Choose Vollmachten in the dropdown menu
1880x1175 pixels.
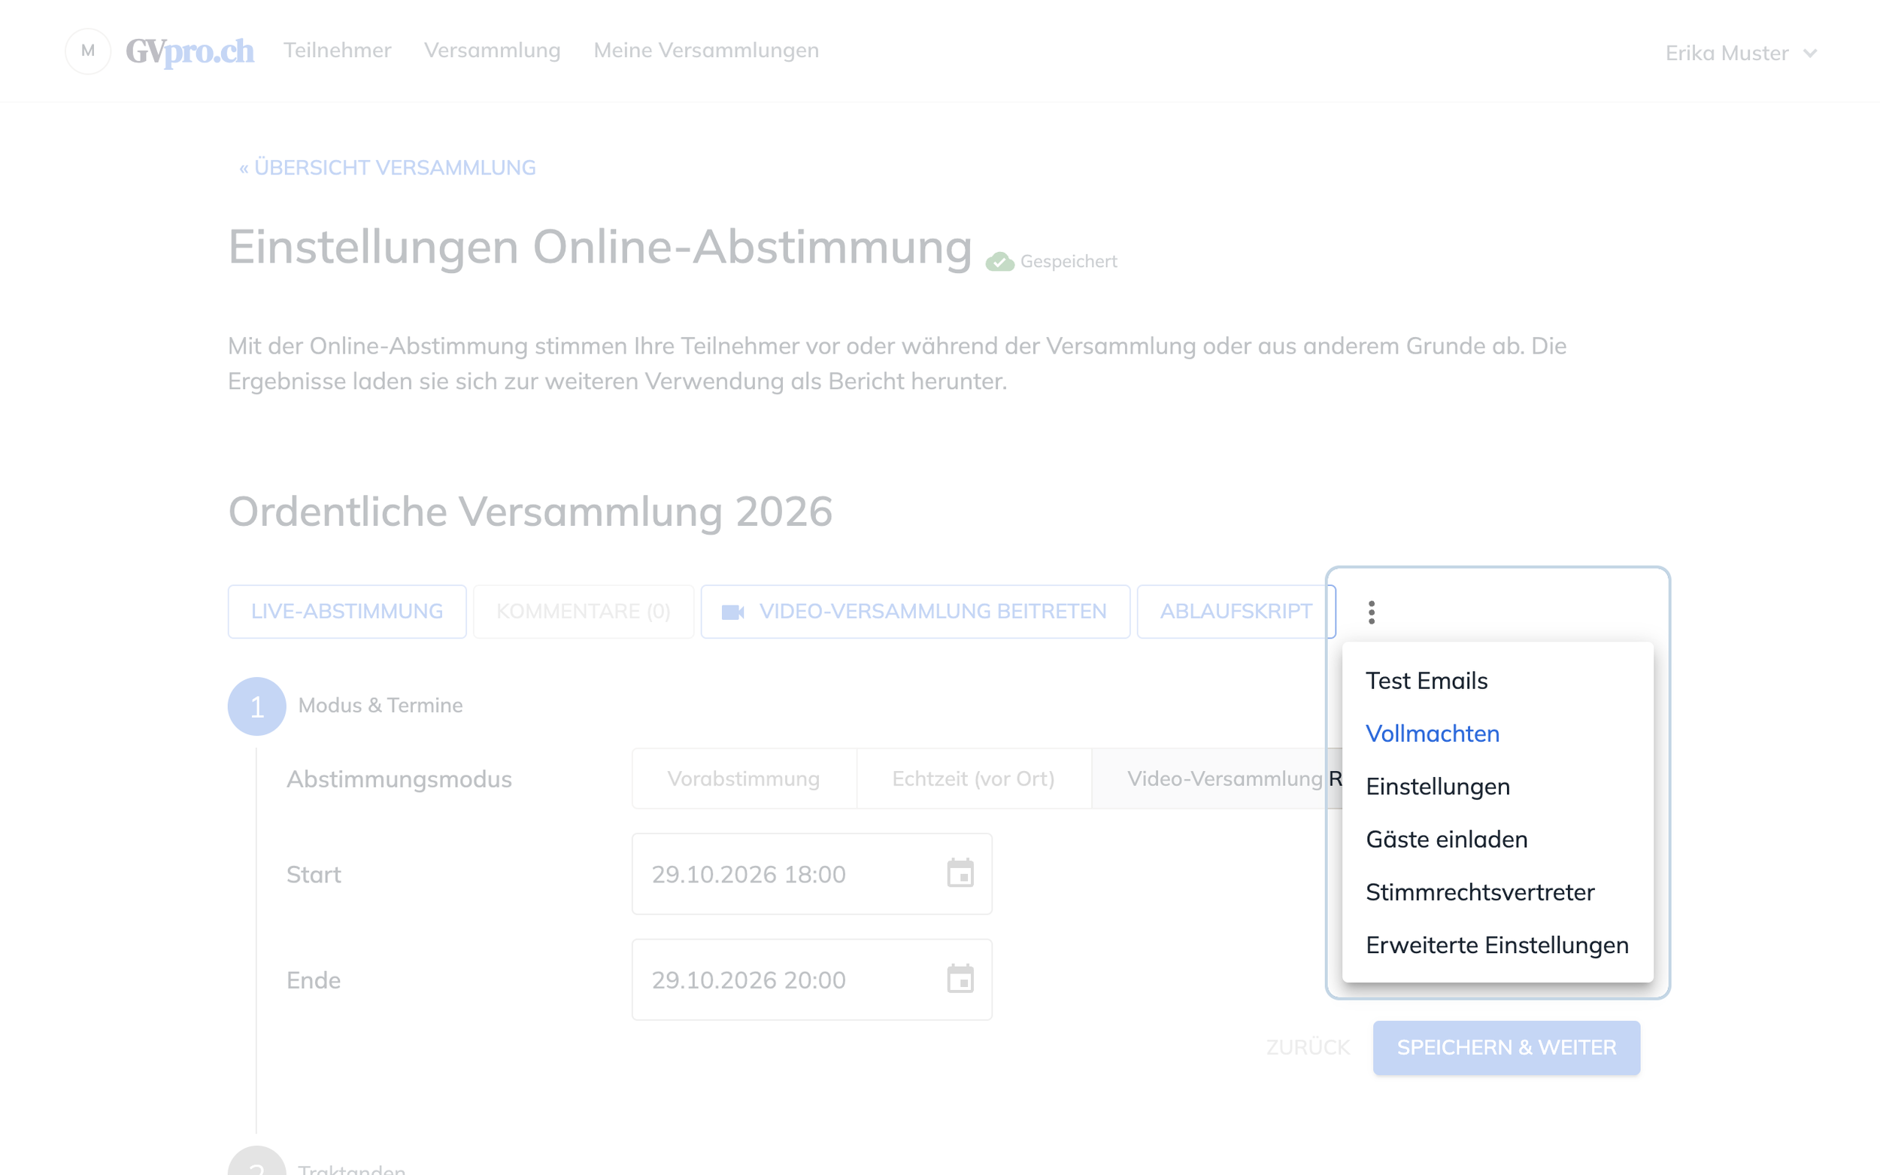pyautogui.click(x=1497, y=733)
